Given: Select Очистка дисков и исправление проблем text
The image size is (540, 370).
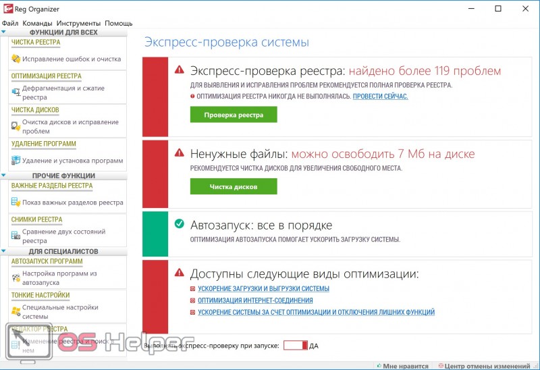Looking at the screenshot, I should [71, 126].
